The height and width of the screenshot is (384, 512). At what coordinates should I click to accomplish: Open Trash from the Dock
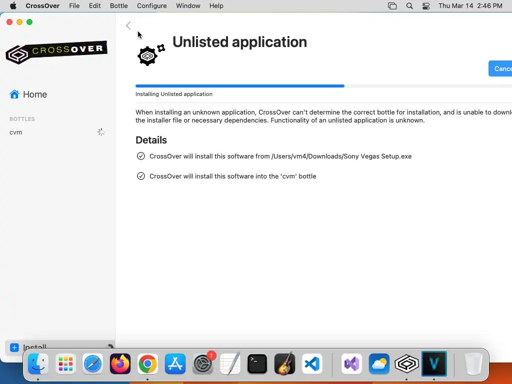click(x=473, y=363)
